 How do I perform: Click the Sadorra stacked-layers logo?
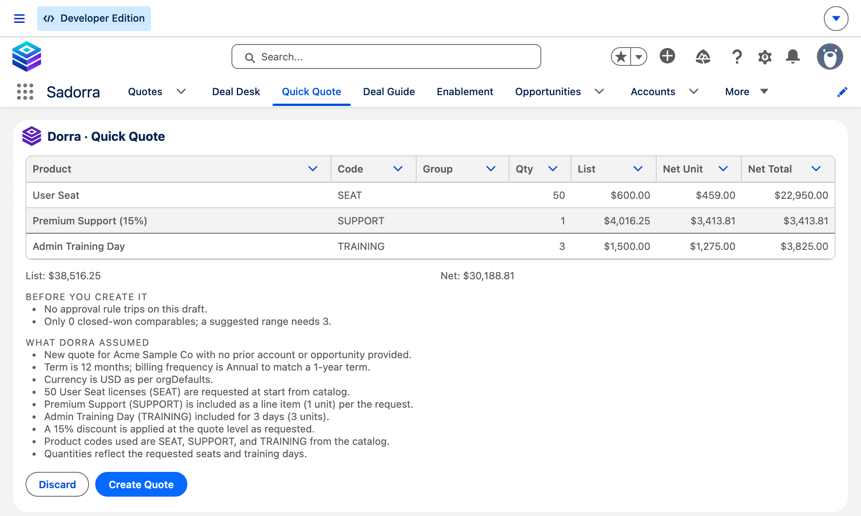click(27, 56)
